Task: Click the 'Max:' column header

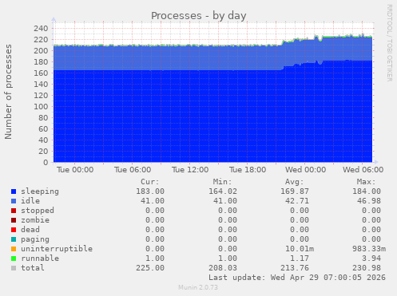Action: 366,182
